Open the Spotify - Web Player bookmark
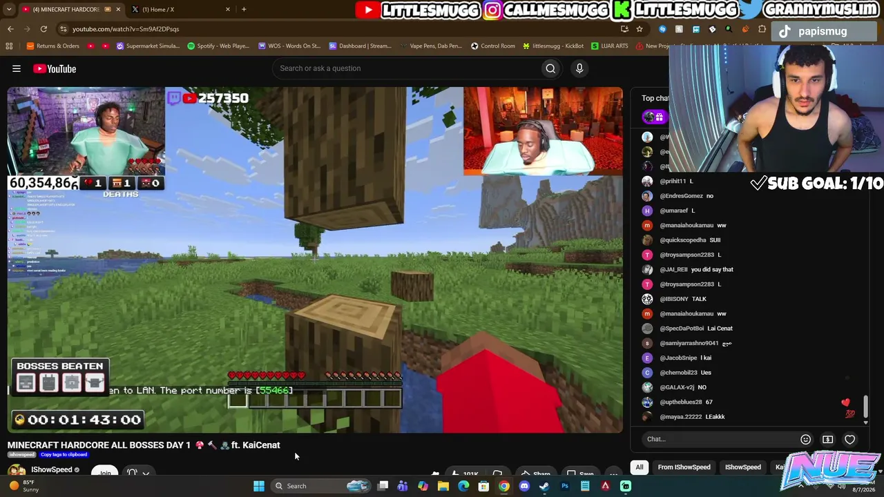The image size is (884, 497). coord(218,46)
